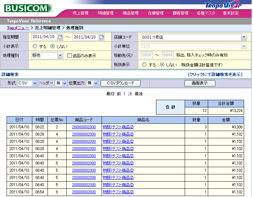Click the 前 pagination link
253x197 pixels.
click(119, 94)
